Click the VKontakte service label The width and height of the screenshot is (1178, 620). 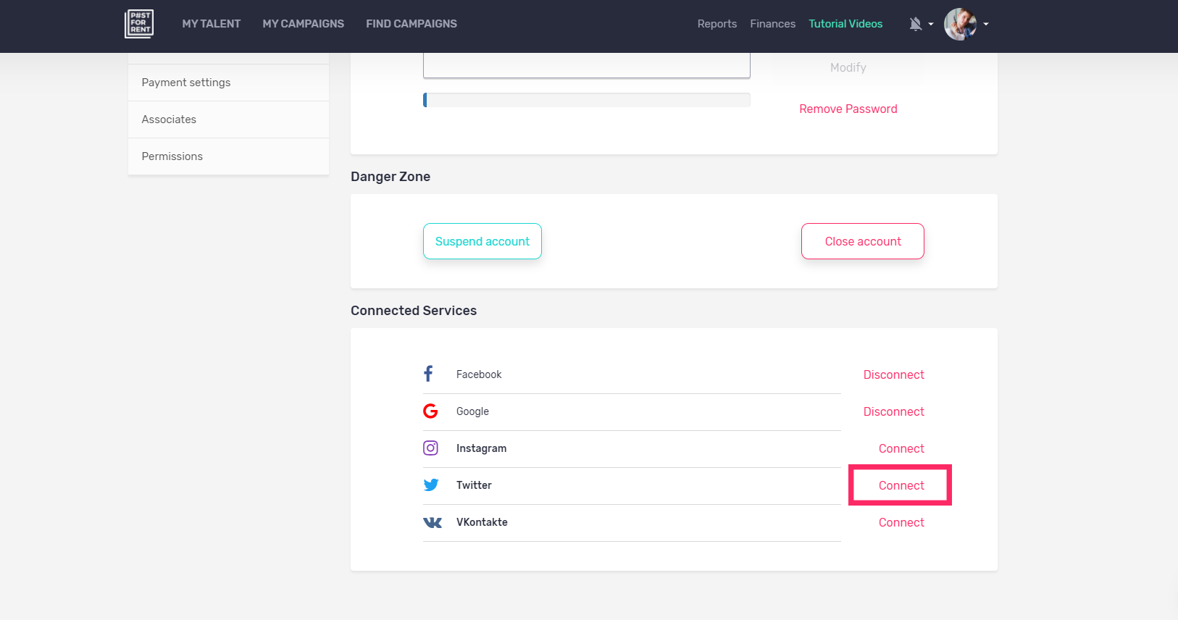482,522
